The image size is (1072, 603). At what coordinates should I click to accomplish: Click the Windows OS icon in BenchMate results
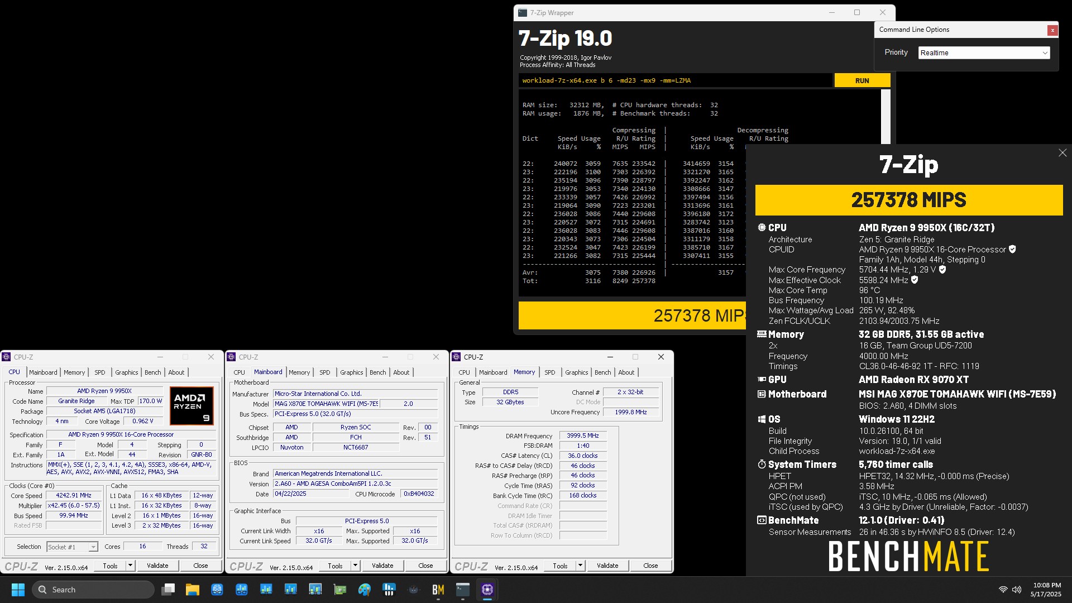point(762,419)
